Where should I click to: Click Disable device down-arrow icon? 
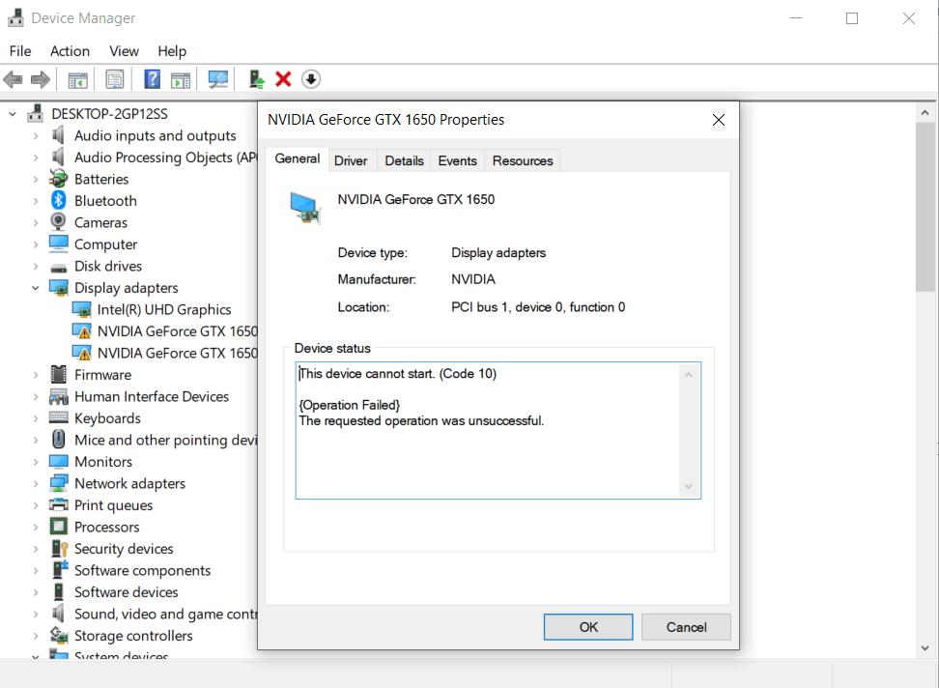click(x=311, y=79)
